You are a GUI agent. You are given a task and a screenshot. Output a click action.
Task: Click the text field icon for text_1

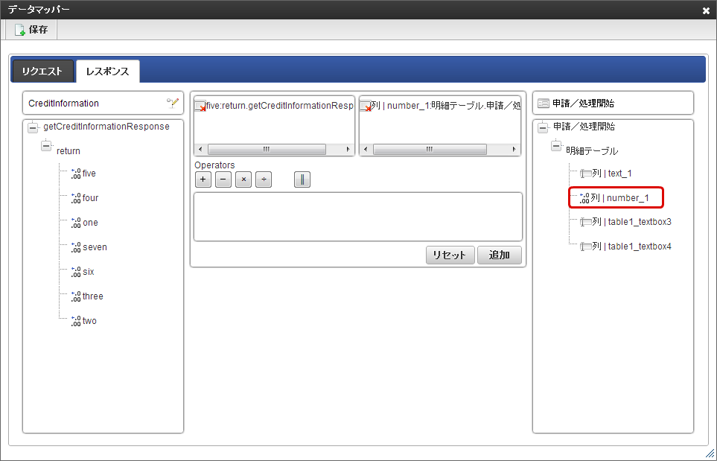[x=586, y=174]
